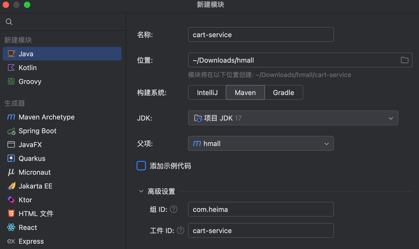Screen dimensions: 419x249
Task: Select Kotlin module type
Action: (x=62, y=67)
